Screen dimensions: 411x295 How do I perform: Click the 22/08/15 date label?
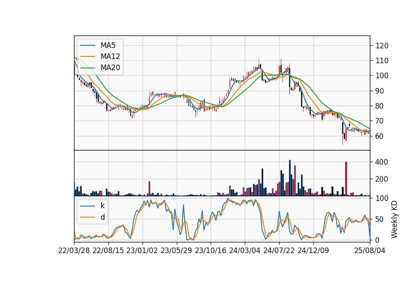pos(108,251)
